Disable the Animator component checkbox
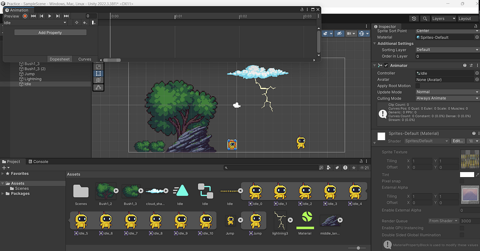Screen dimensions: 480x251 click(386, 65)
